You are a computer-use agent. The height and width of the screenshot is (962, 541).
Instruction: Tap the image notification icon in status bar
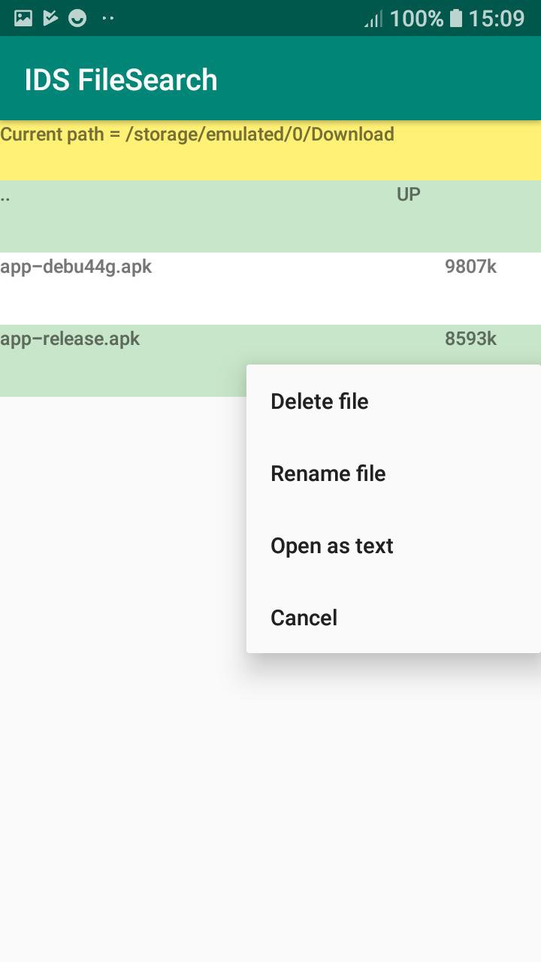coord(23,18)
